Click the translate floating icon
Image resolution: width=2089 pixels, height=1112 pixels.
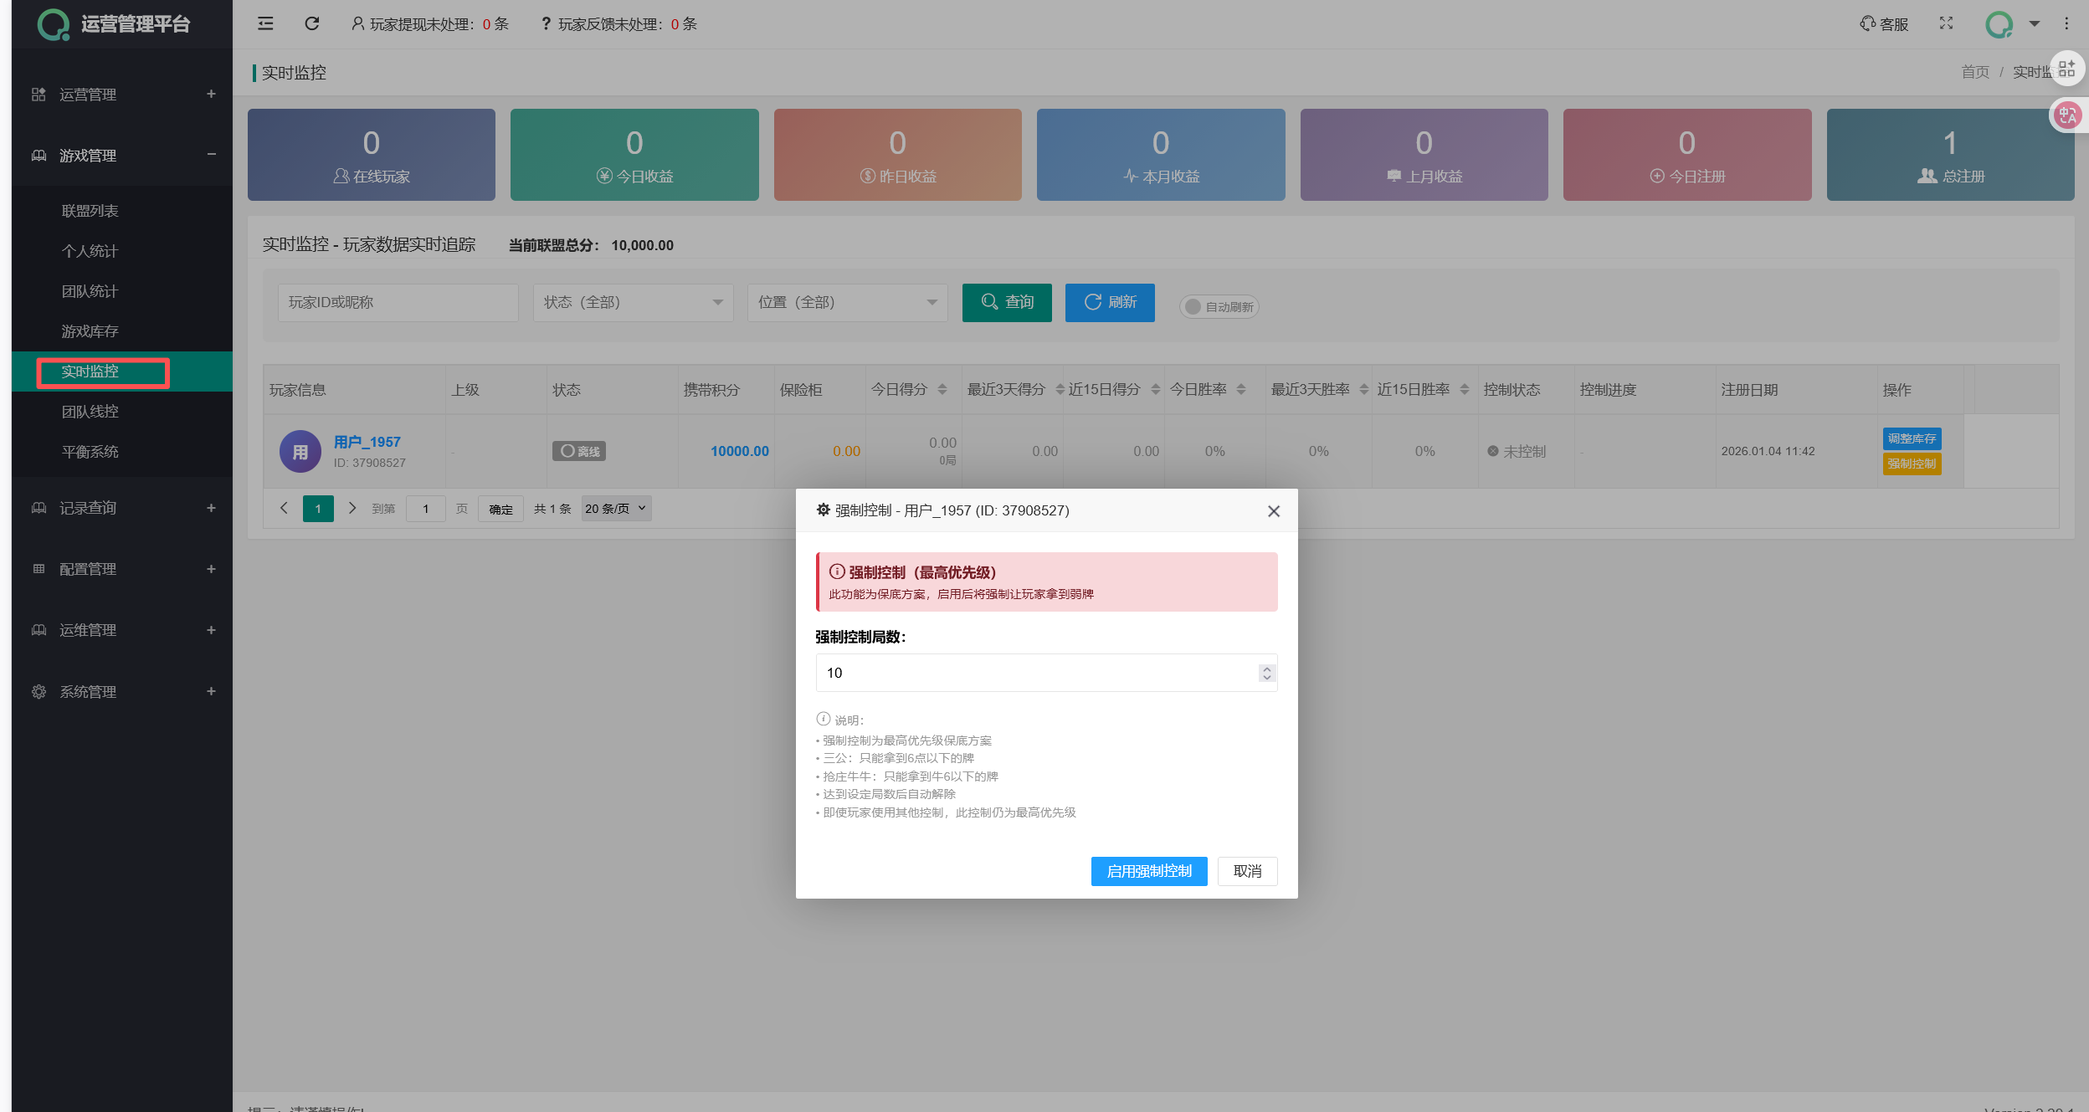[2067, 115]
